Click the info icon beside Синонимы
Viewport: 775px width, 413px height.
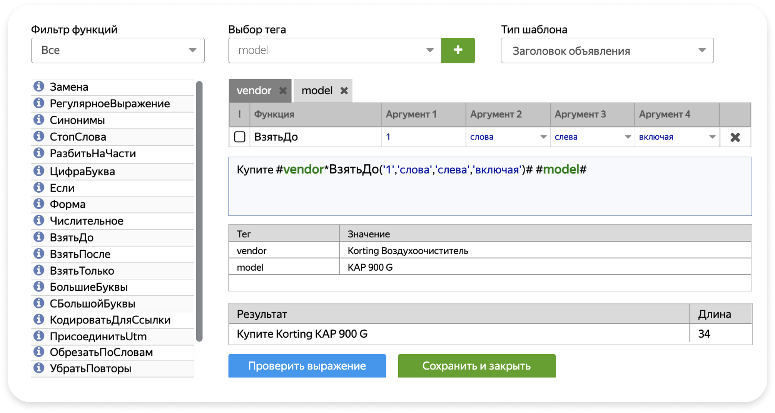[x=38, y=120]
